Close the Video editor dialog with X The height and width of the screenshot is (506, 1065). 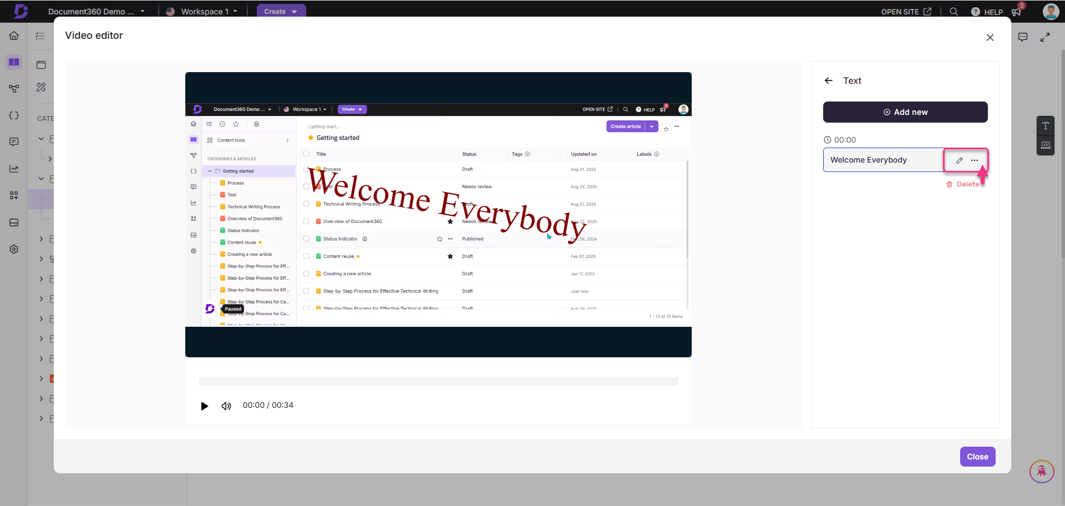pos(990,38)
